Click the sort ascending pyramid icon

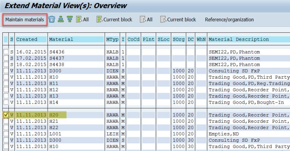pos(61,19)
